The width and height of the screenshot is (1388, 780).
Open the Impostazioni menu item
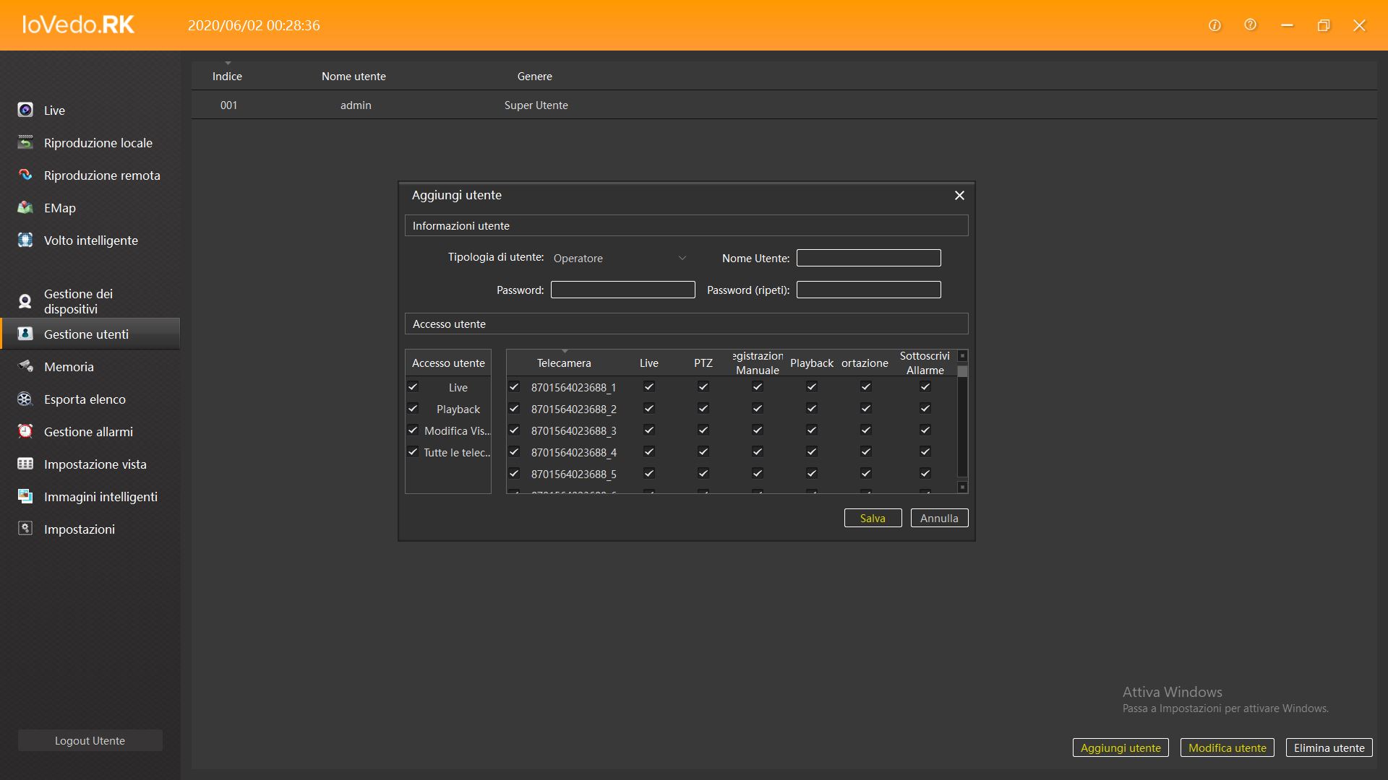(x=79, y=529)
